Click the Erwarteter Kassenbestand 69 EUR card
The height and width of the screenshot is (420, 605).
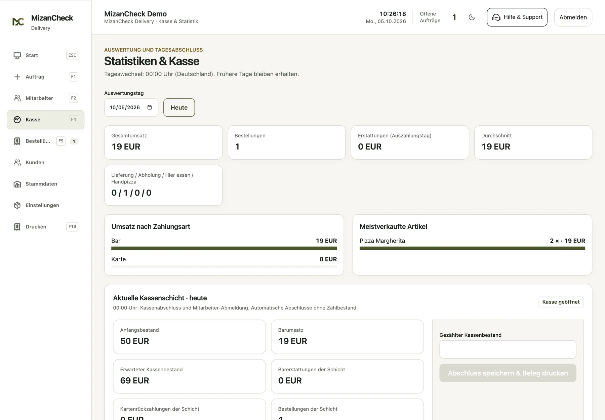(x=189, y=376)
